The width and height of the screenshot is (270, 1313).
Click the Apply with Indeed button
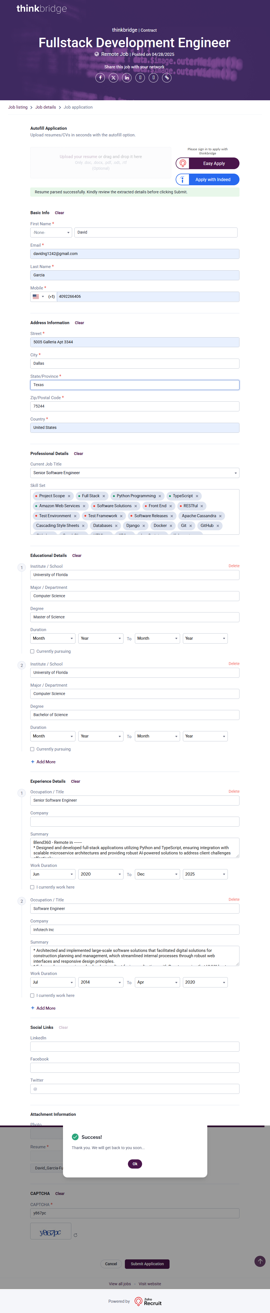(208, 179)
